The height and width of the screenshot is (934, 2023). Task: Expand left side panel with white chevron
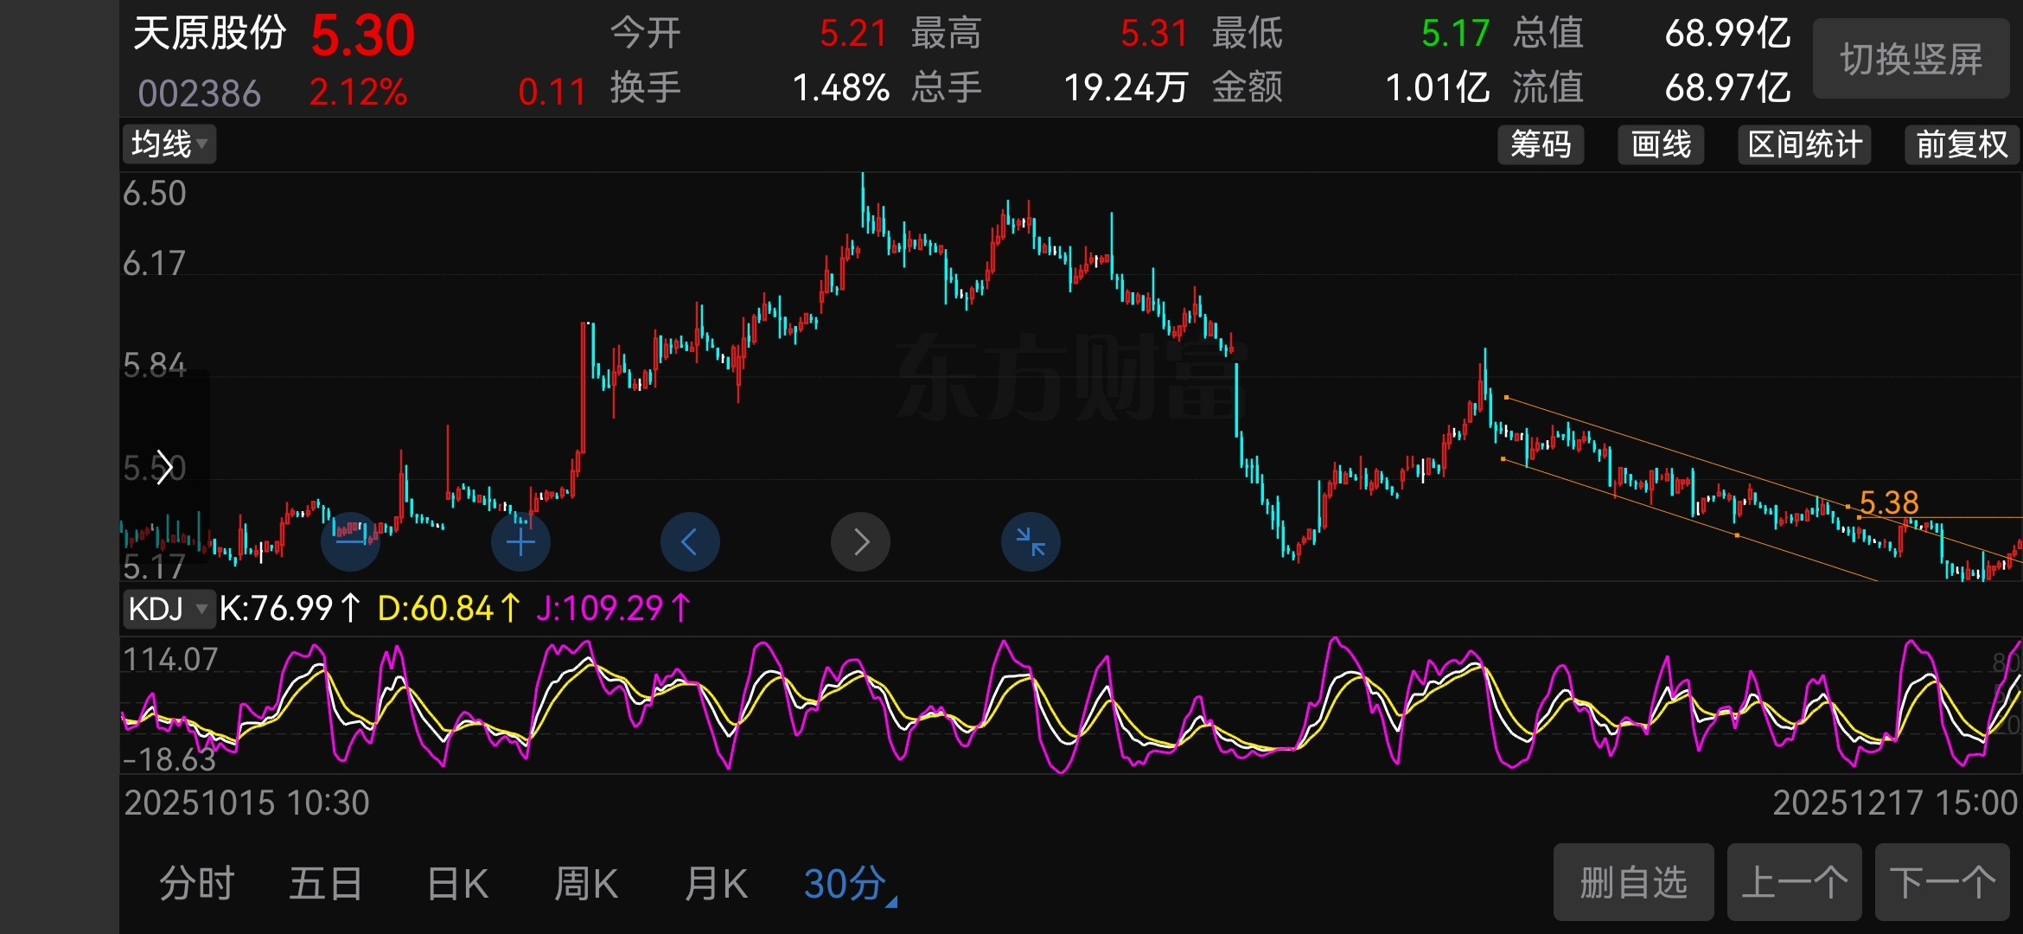coord(164,468)
